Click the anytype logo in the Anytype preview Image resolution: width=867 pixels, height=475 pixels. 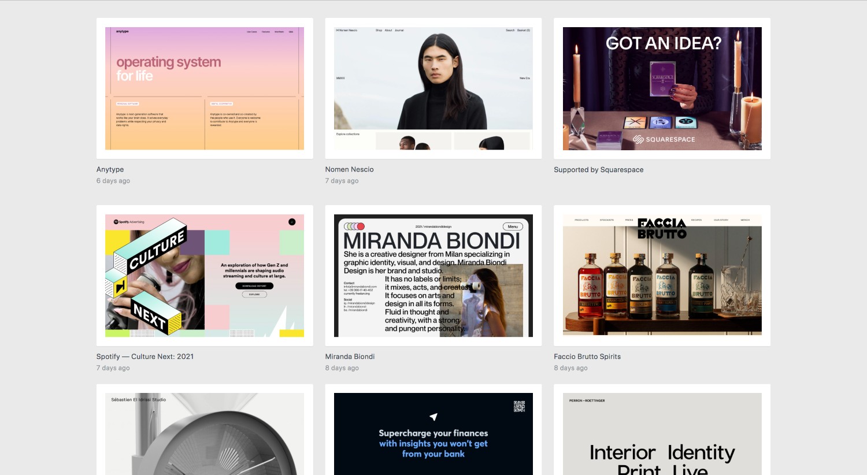(x=122, y=32)
